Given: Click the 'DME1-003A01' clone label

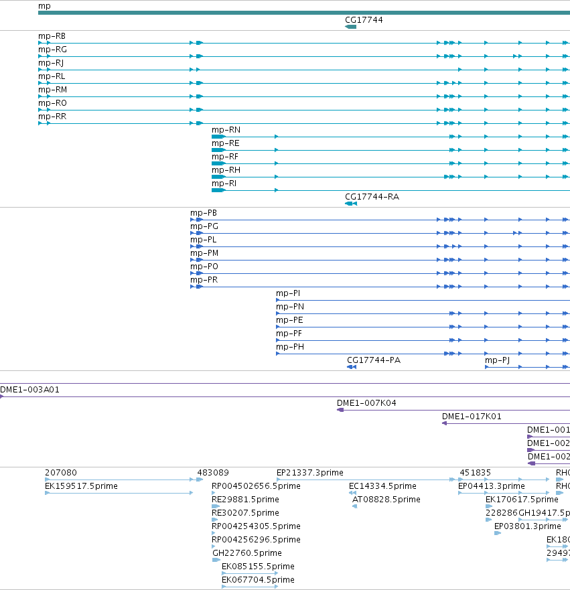Looking at the screenshot, I should tap(29, 390).
